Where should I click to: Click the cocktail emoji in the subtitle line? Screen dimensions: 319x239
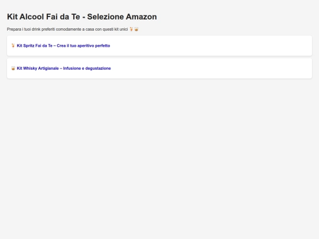[131, 30]
